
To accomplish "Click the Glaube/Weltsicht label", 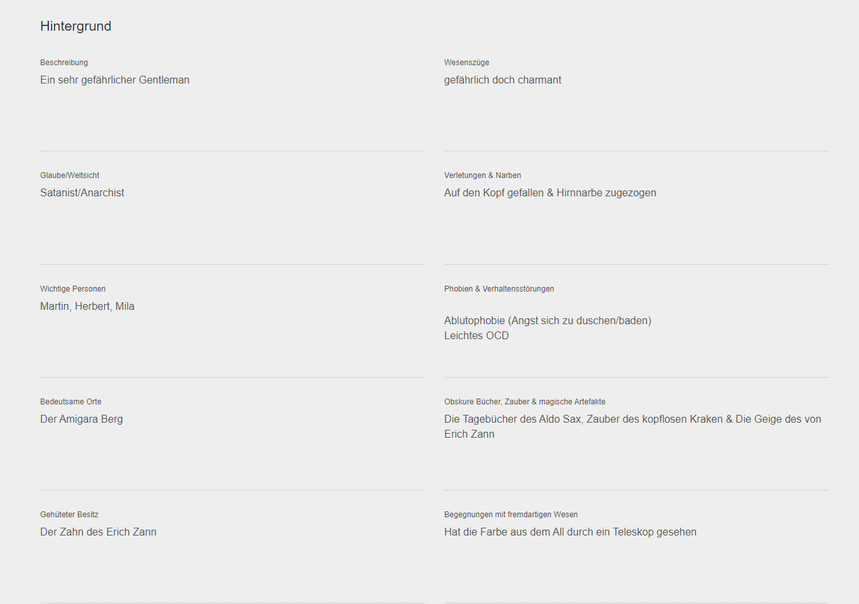I will [70, 175].
